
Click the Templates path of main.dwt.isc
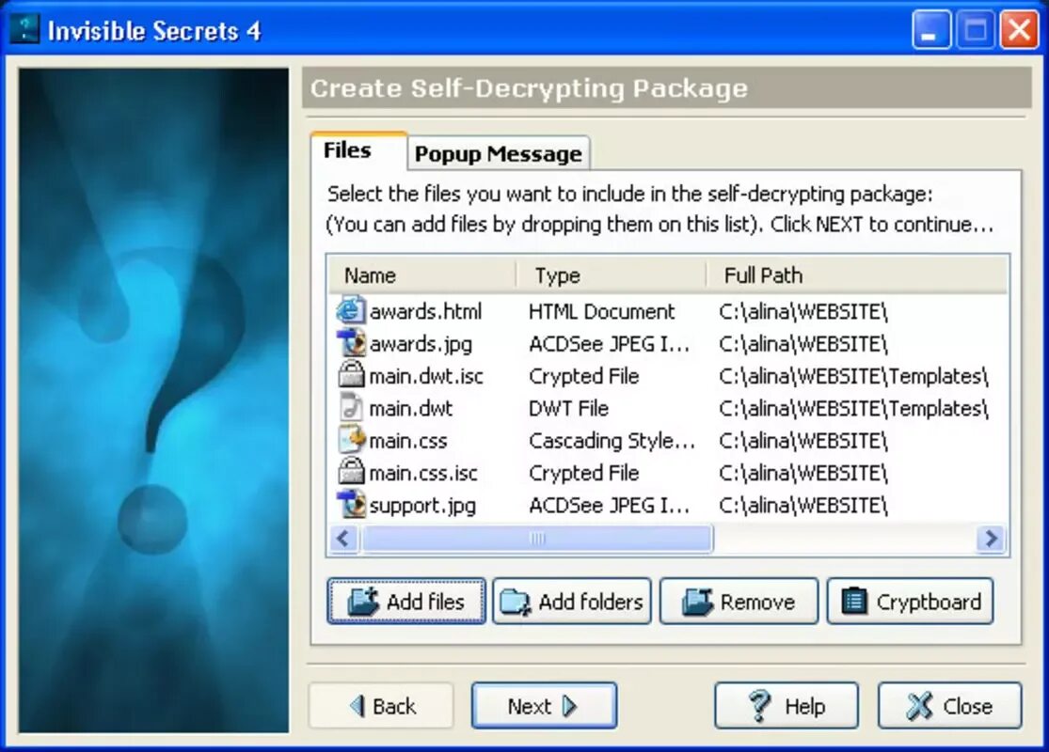coord(853,376)
